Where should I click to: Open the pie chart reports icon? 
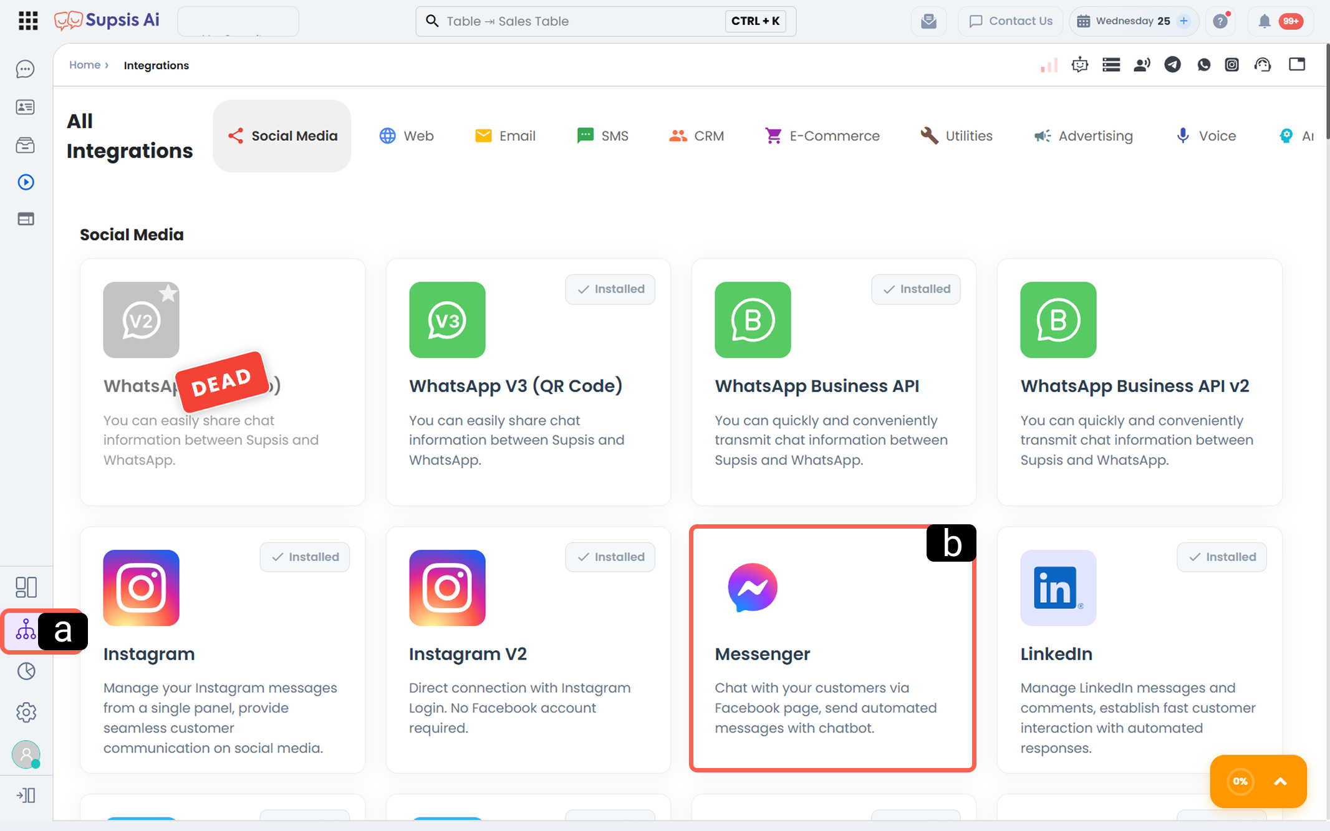(26, 671)
